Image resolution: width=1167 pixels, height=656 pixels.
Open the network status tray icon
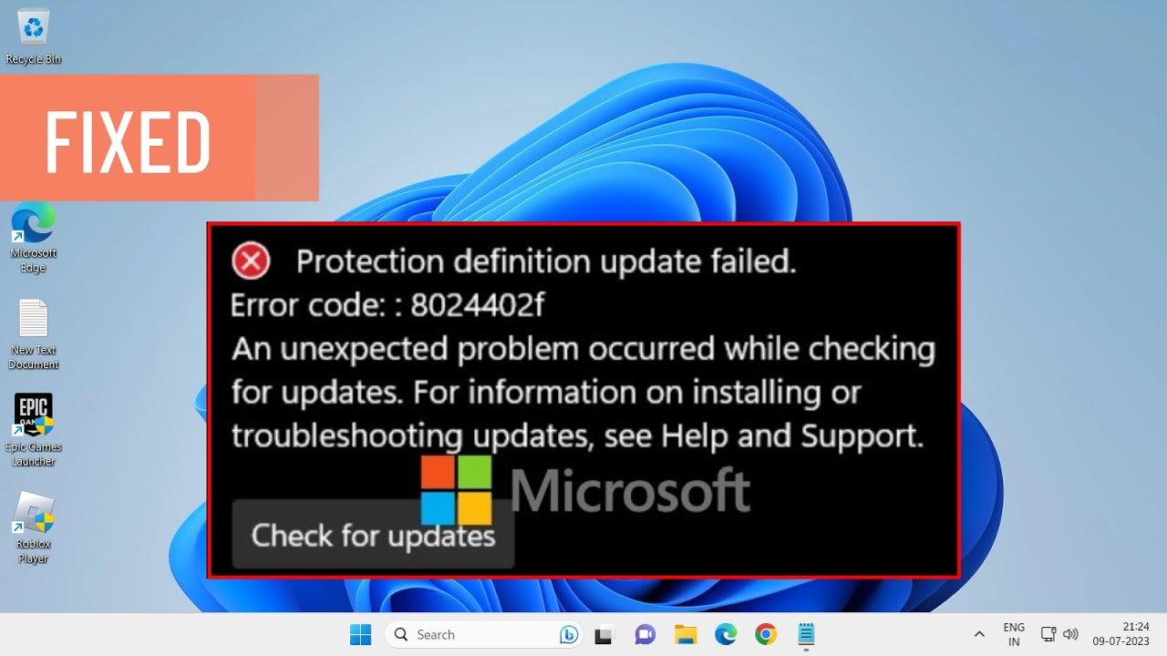[x=1048, y=634]
